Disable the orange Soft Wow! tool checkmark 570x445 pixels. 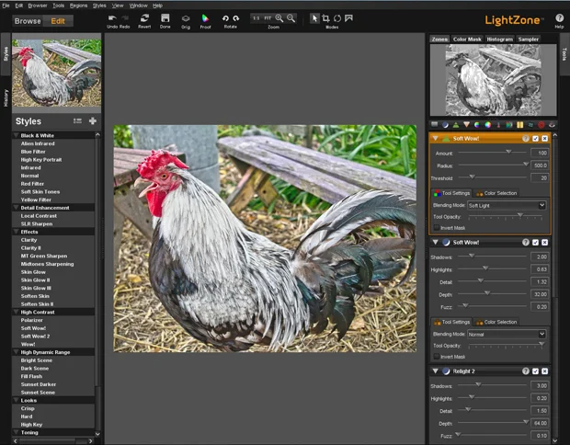point(535,139)
